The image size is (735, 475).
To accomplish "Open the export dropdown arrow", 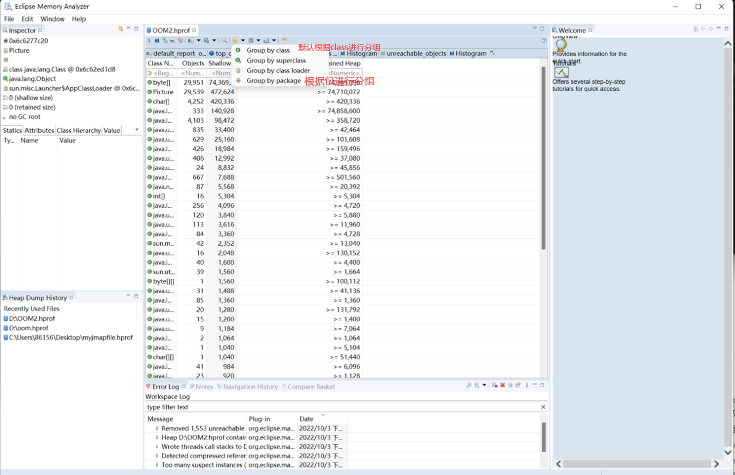I will pos(274,41).
